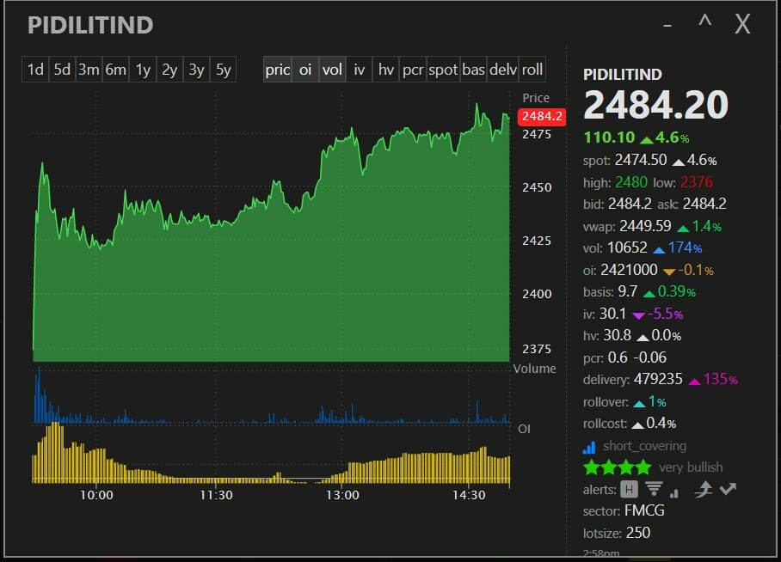The width and height of the screenshot is (781, 562).
Task: Click the FMCG sector value
Action: [644, 510]
